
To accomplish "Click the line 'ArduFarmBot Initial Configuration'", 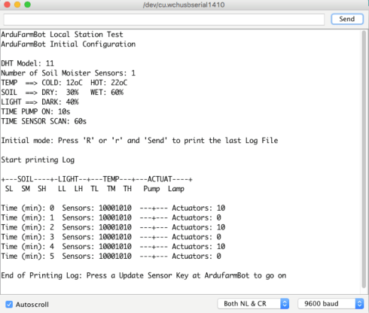I will point(69,44).
